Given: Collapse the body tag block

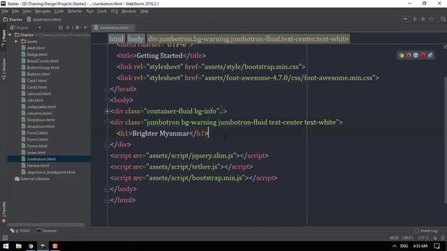Looking at the screenshot, I should click(x=107, y=100).
